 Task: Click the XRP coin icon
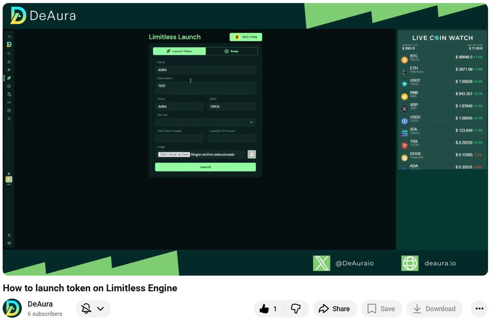404,109
